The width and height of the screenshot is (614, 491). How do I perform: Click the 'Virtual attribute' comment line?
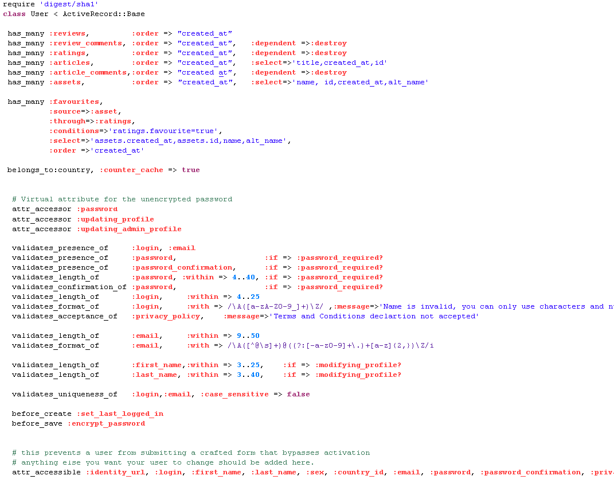pos(122,199)
